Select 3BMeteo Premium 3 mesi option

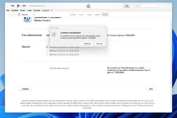click(47, 51)
